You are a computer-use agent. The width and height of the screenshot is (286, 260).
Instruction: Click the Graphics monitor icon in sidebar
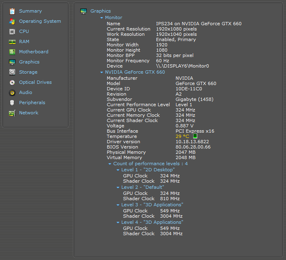point(12,62)
